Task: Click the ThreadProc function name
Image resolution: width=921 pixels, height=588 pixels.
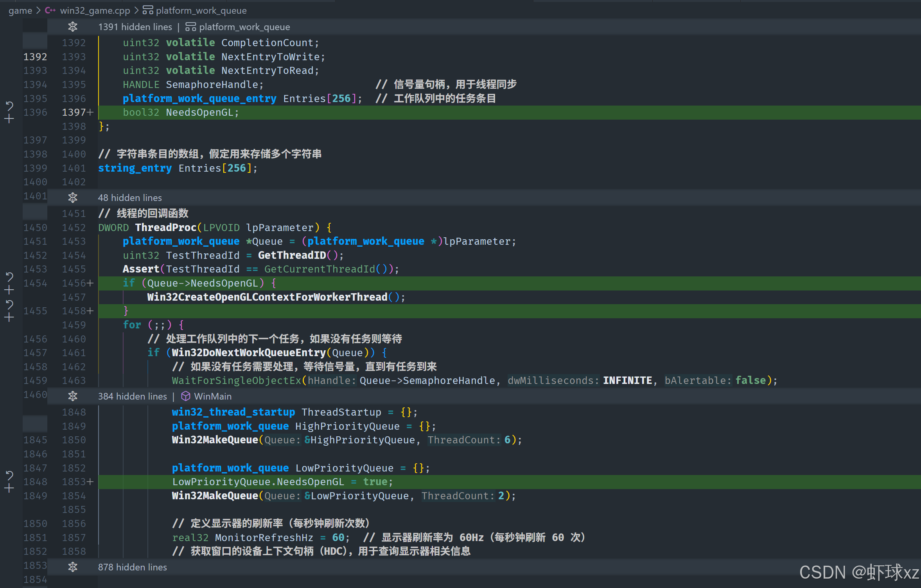Action: pos(165,228)
